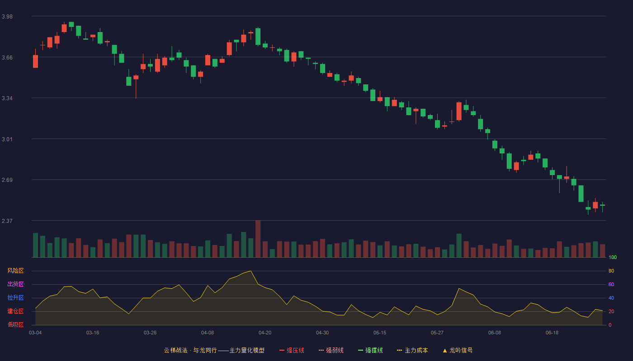Screen dimensions: 633x361
Task: Click the indicator line's highest peak
Action: (250, 271)
